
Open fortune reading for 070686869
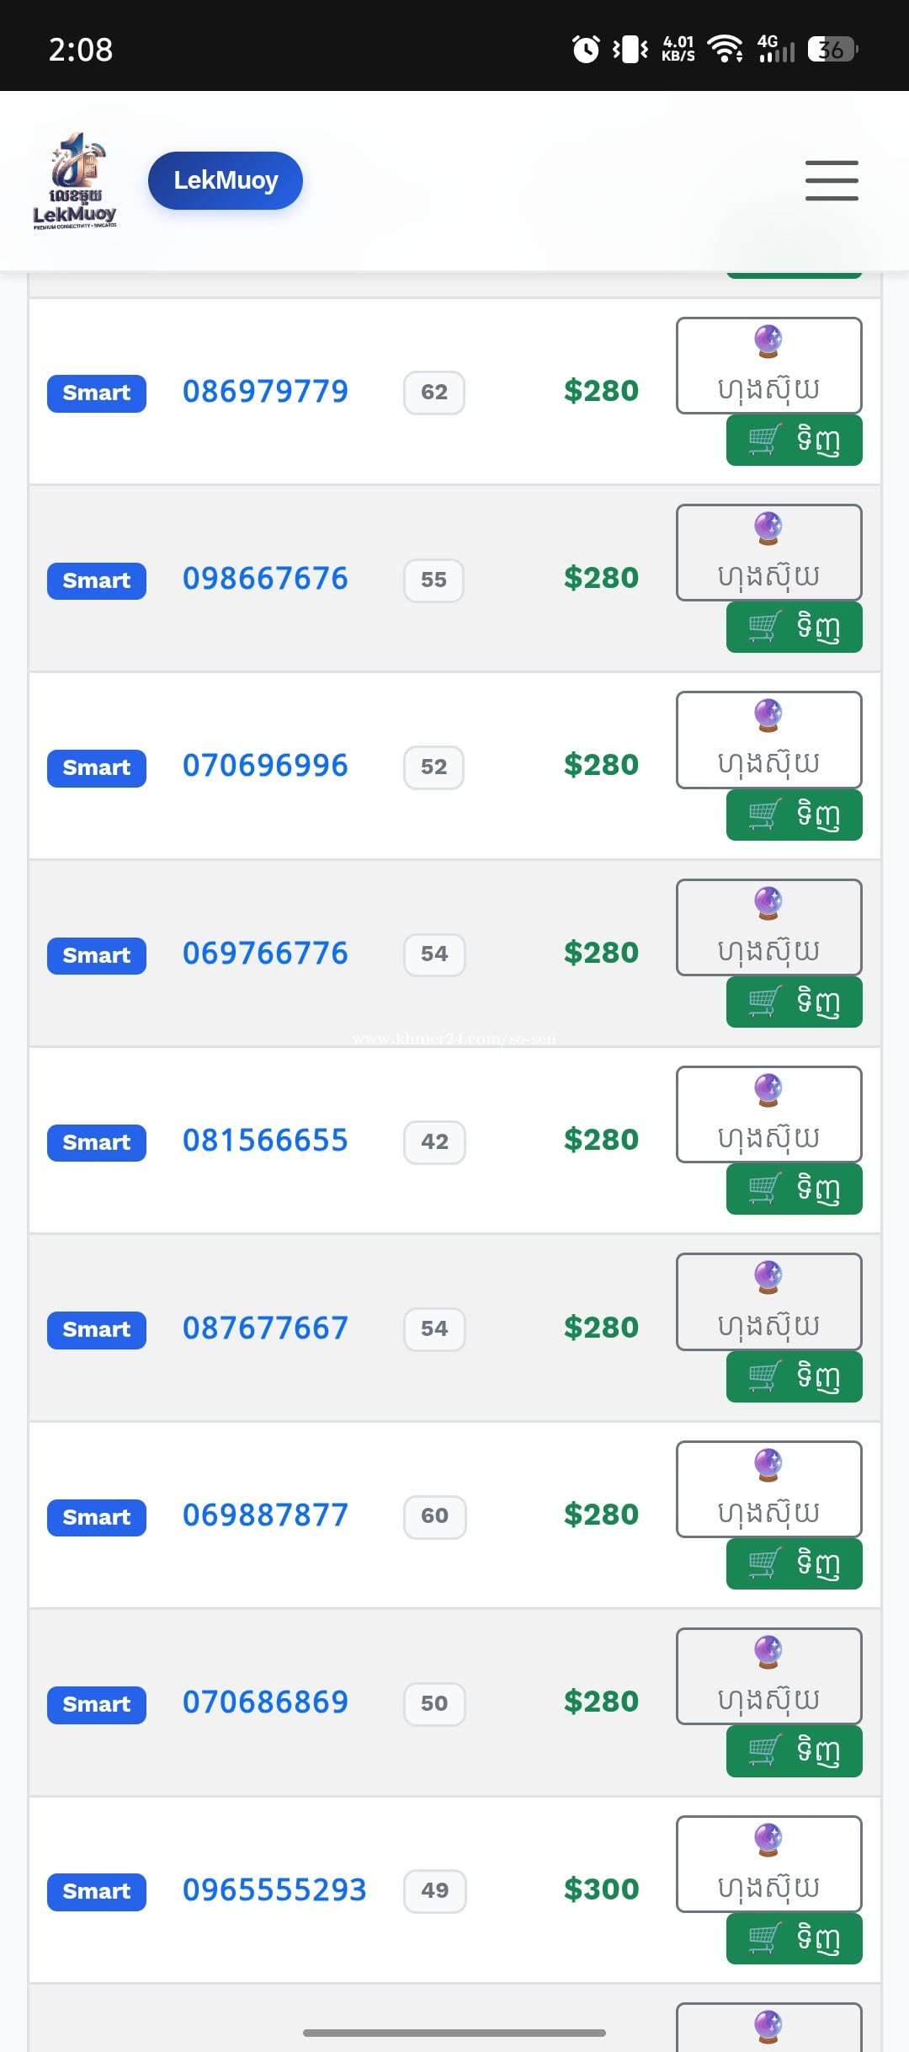pyautogui.click(x=769, y=1676)
